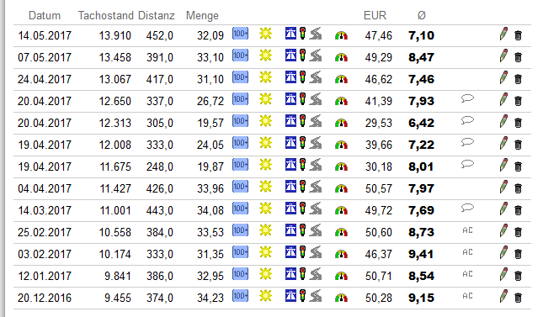The width and height of the screenshot is (543, 317).
Task: Click summer tires sun icon on 04.04.2017 row
Action: click(x=266, y=187)
